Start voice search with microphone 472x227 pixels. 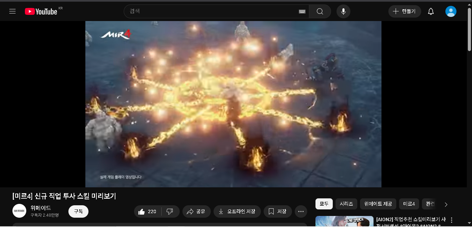(343, 11)
